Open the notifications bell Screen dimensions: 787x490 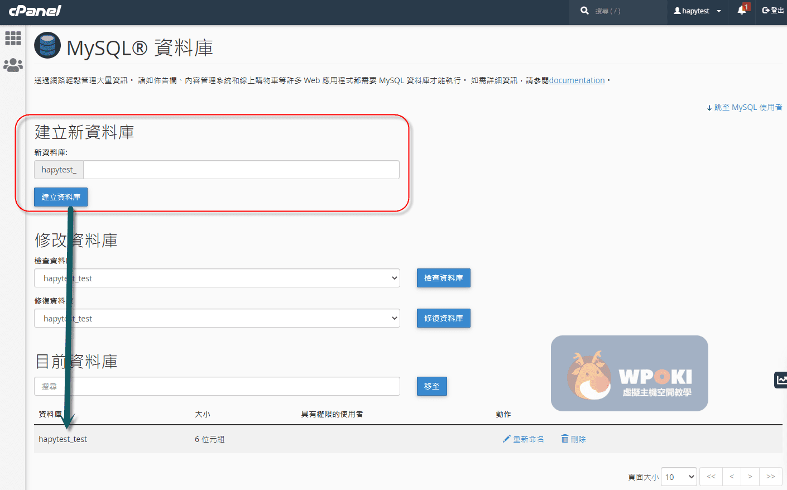pos(741,11)
